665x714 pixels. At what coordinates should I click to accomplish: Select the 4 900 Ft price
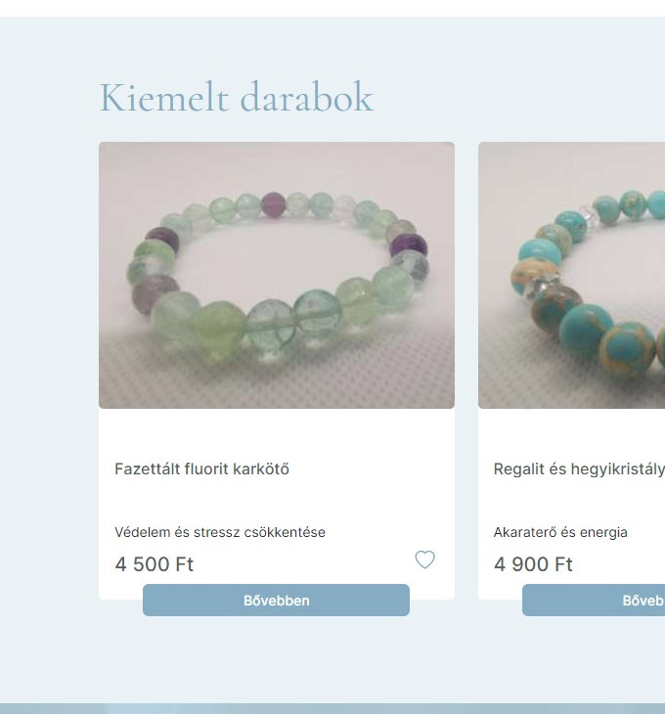tap(533, 564)
